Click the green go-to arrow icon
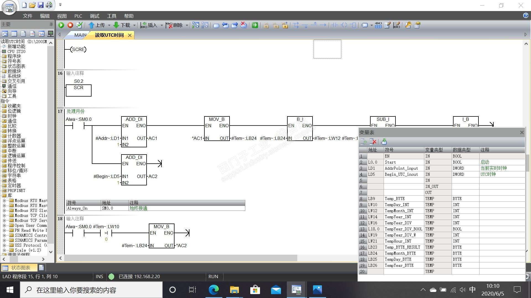 tap(255, 25)
